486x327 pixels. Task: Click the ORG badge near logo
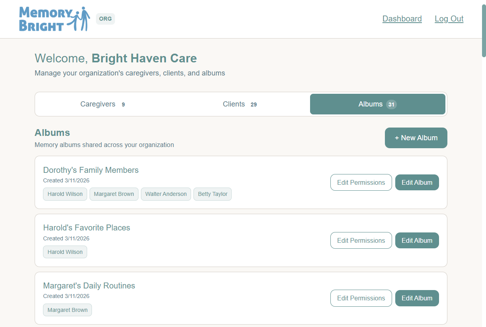pyautogui.click(x=105, y=19)
